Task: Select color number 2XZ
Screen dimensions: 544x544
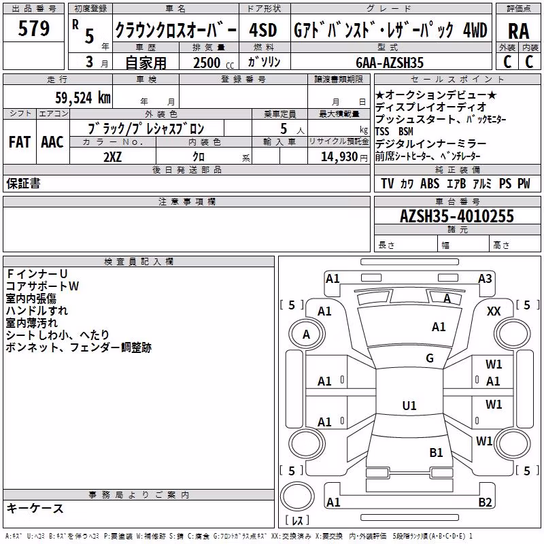Action: point(113,157)
